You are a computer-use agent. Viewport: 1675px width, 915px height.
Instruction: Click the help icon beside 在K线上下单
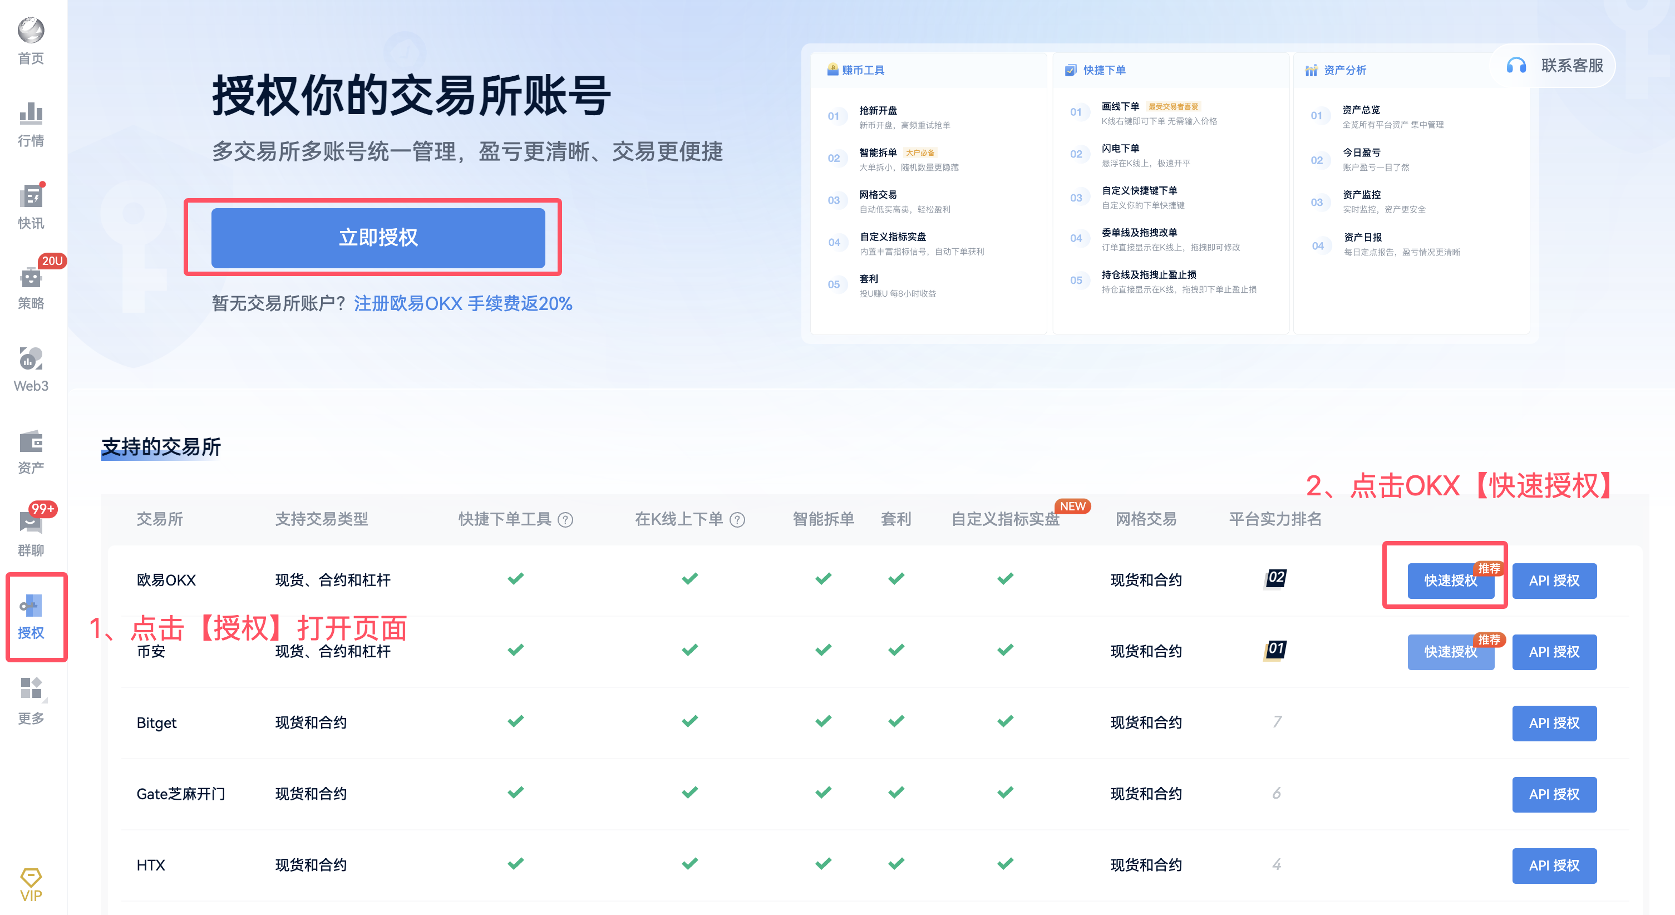coord(737,520)
